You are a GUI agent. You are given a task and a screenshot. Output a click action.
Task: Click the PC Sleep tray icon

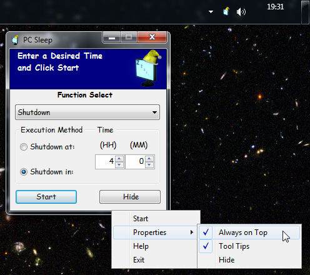coord(226,11)
